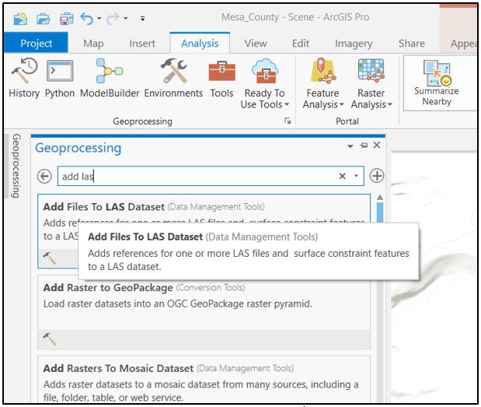Click the plus button beside search box
481x407 pixels.
coord(377,176)
